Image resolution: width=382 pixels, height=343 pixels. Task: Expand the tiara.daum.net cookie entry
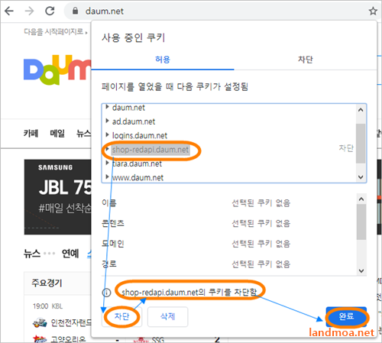[107, 163]
